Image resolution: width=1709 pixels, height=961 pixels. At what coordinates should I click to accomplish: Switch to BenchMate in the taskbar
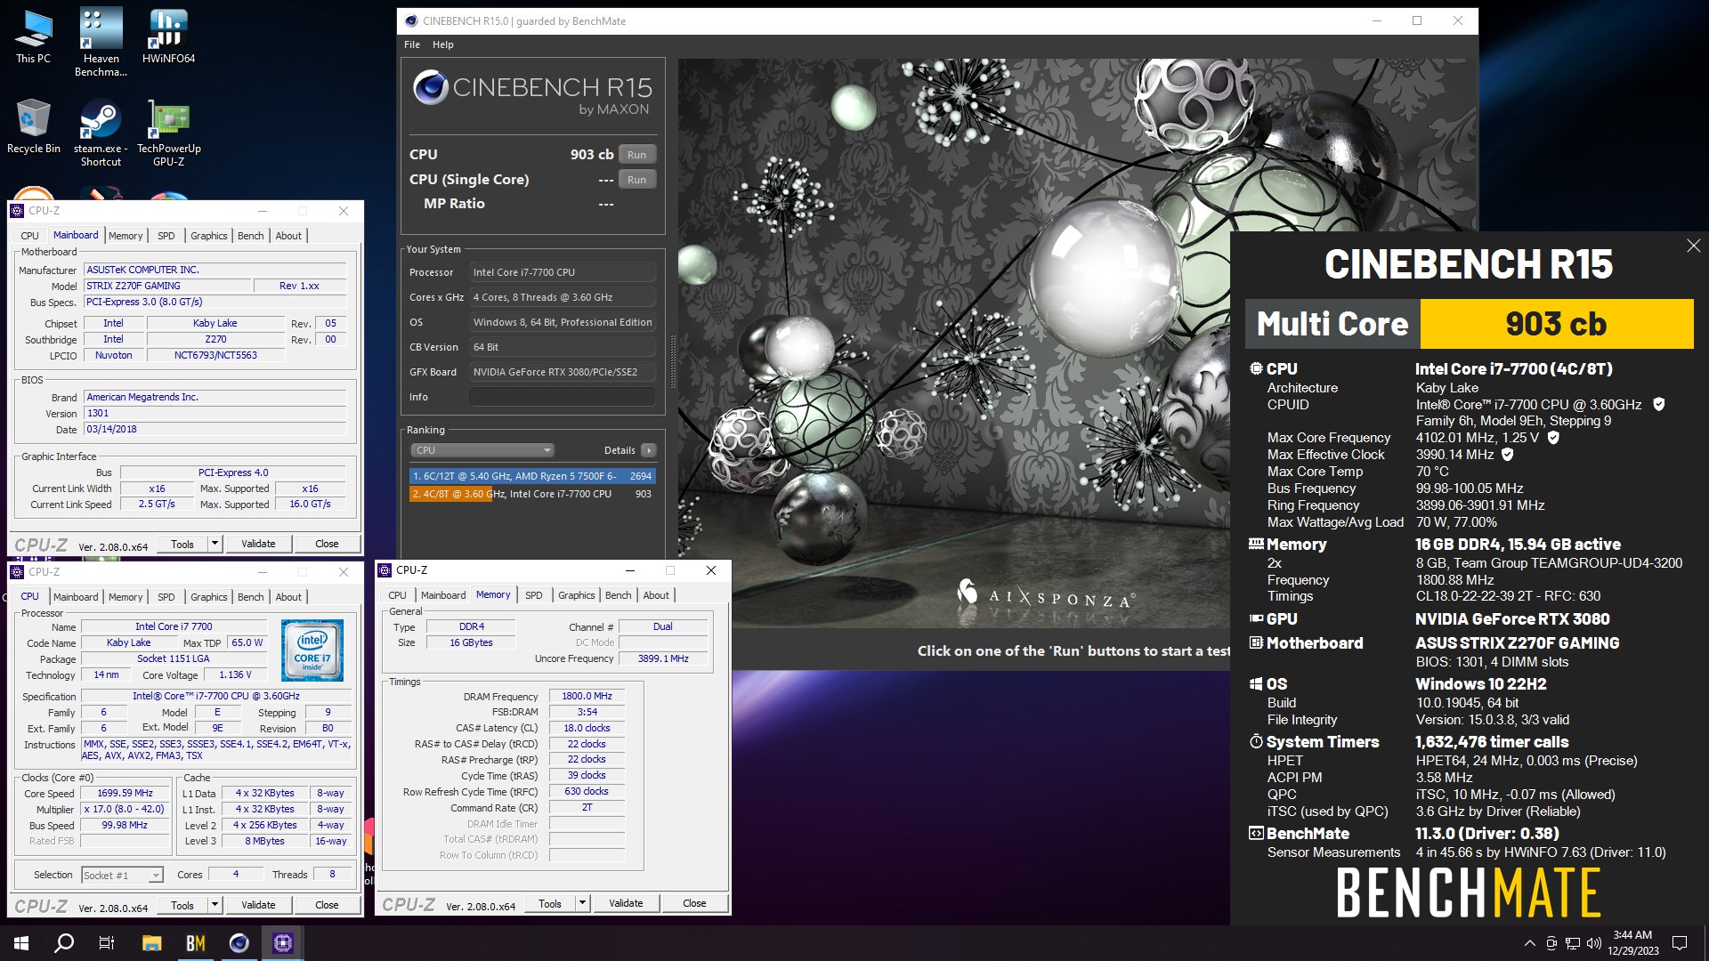[x=195, y=943]
